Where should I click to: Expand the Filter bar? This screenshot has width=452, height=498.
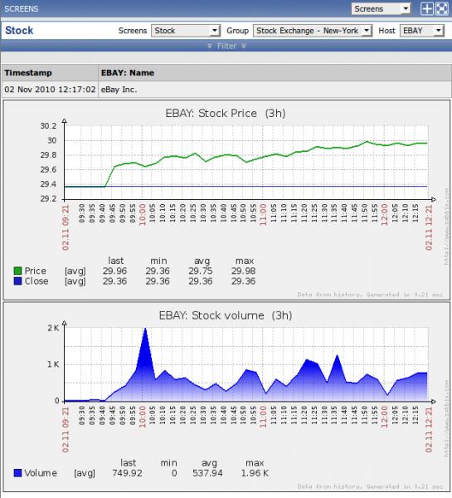pyautogui.click(x=226, y=46)
